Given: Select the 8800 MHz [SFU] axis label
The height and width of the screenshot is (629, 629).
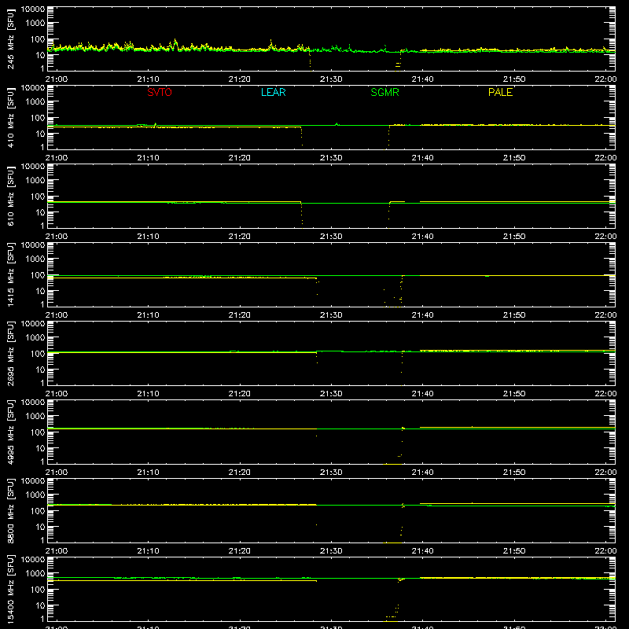Looking at the screenshot, I should coord(10,510).
